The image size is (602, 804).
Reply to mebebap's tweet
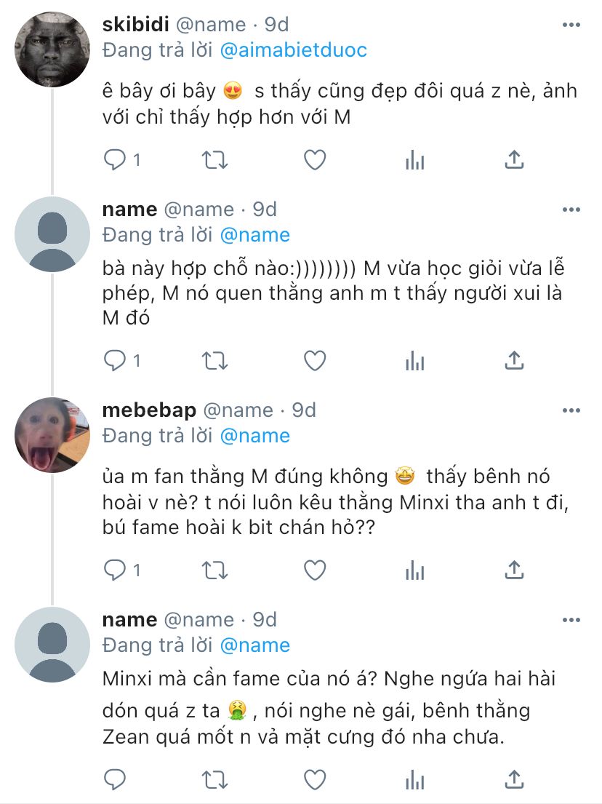115,569
